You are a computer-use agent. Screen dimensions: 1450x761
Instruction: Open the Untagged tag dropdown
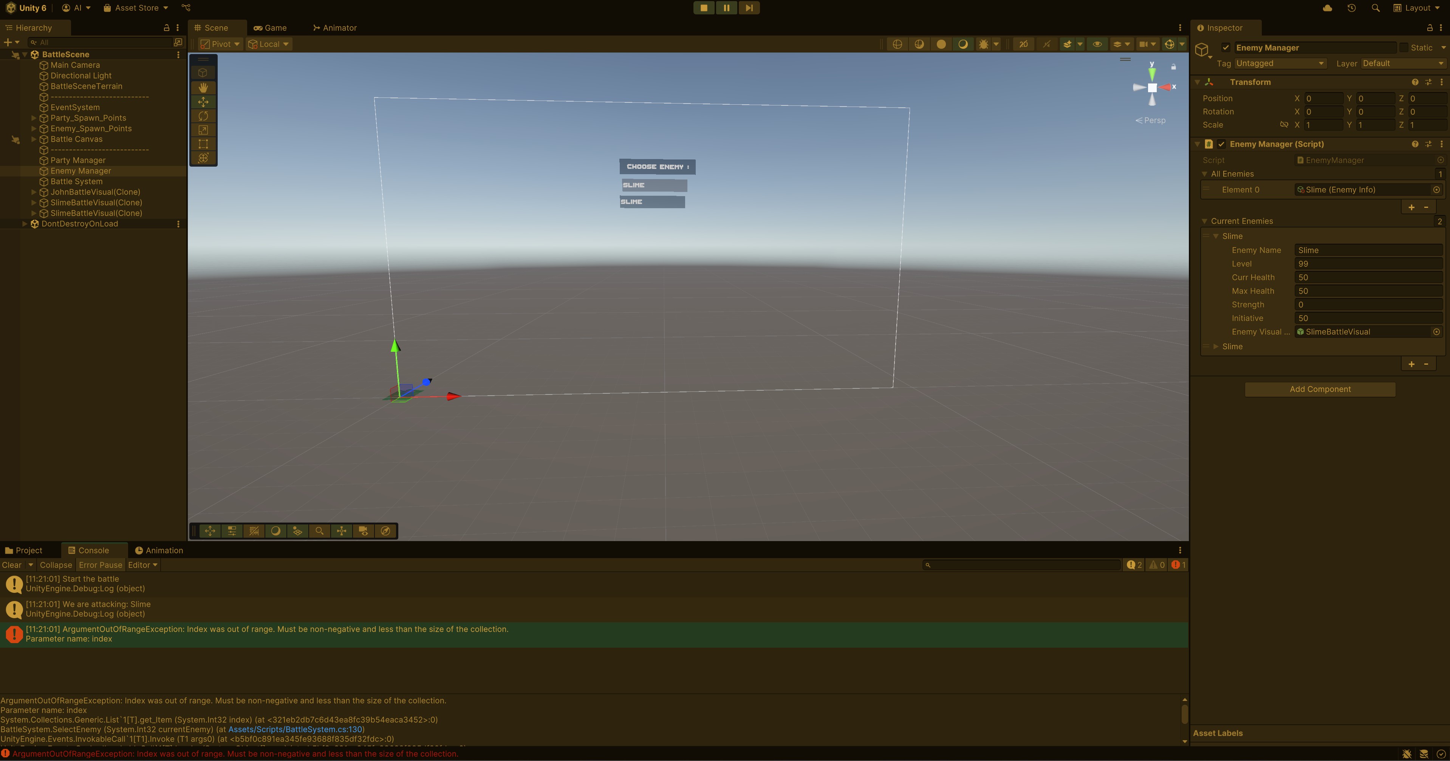1280,63
